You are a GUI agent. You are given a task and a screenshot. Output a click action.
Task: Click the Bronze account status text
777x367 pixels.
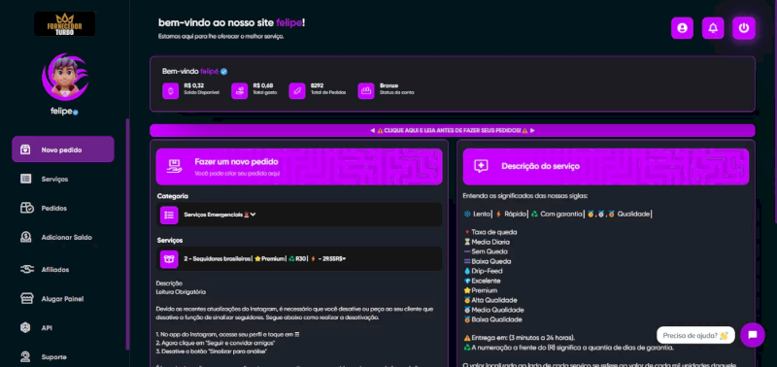[389, 85]
